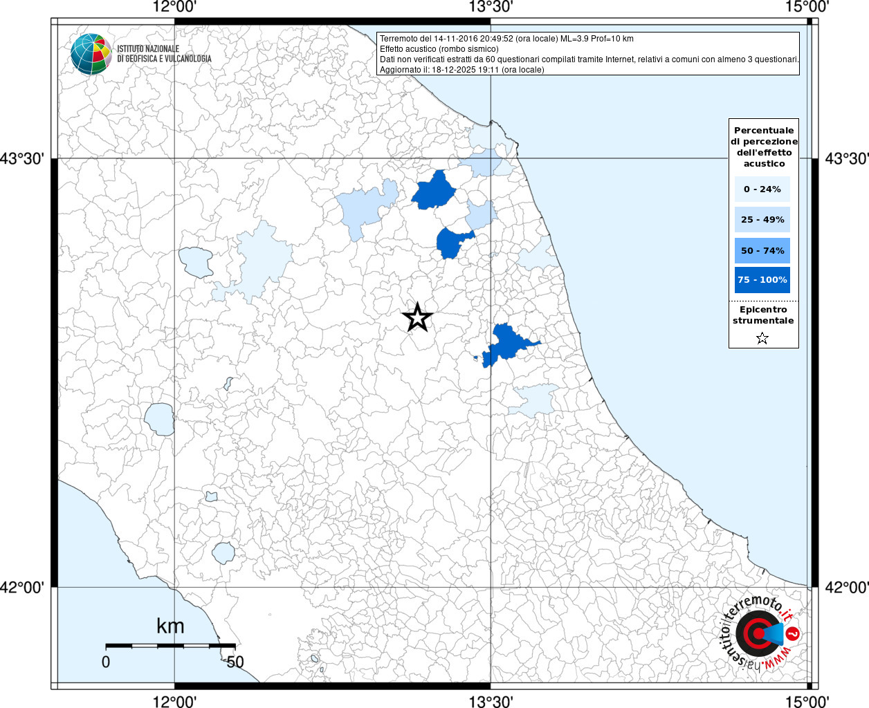869x708 pixels.
Task: Click the Terremoto del 14-11-2016 header line
Action: 506,39
